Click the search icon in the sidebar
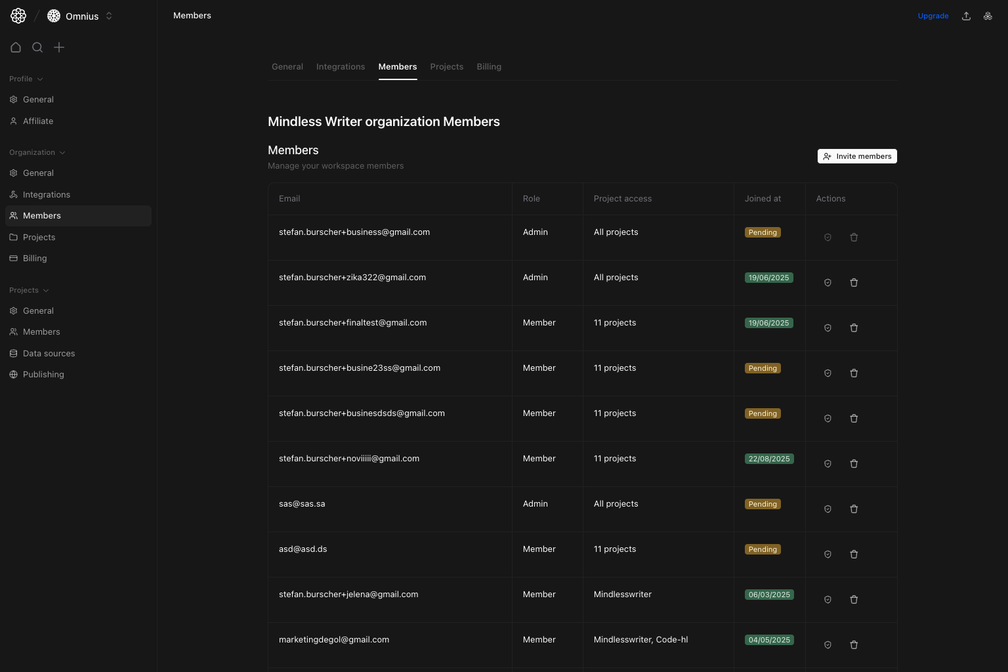This screenshot has height=672, width=1008. click(x=37, y=47)
